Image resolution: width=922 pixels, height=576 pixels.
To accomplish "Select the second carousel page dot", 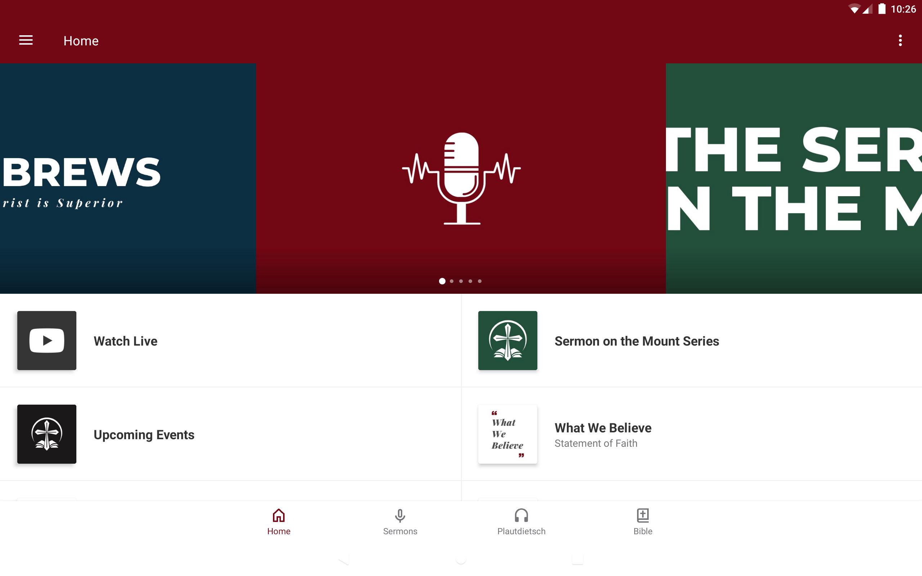I will click(452, 281).
